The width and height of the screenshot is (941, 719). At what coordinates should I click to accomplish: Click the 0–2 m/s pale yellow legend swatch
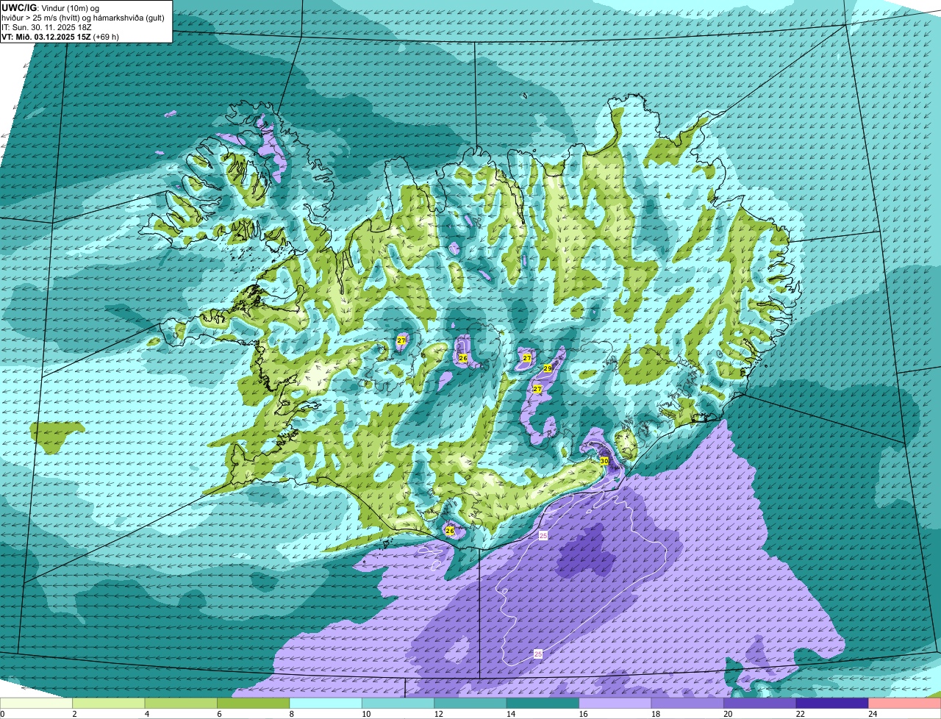(37, 703)
